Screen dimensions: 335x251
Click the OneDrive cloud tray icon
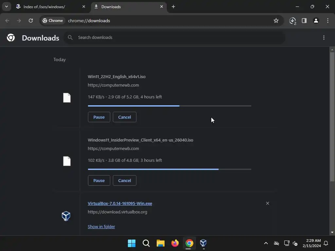point(276,243)
